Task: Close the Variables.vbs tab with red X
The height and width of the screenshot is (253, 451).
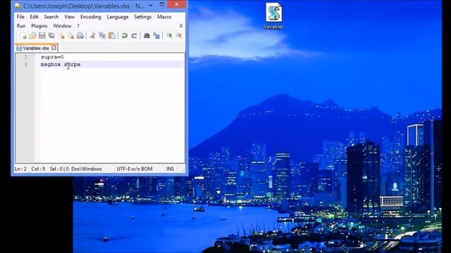Action: tap(54, 48)
